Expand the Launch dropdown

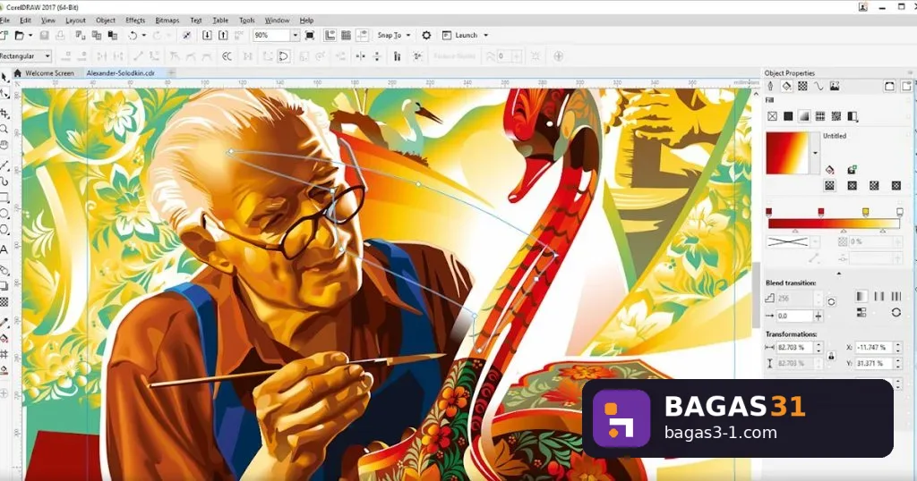click(486, 36)
